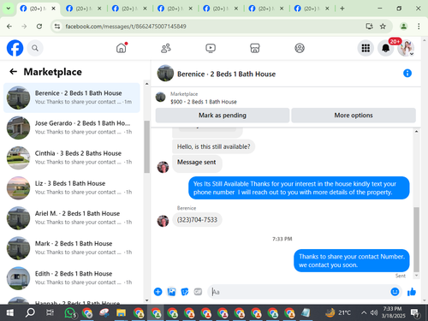Open the account profile picture menu
428x321 pixels.
(x=406, y=48)
